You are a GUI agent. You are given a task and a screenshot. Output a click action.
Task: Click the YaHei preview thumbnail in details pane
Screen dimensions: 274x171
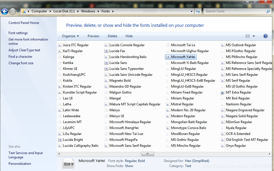[x=68, y=163]
